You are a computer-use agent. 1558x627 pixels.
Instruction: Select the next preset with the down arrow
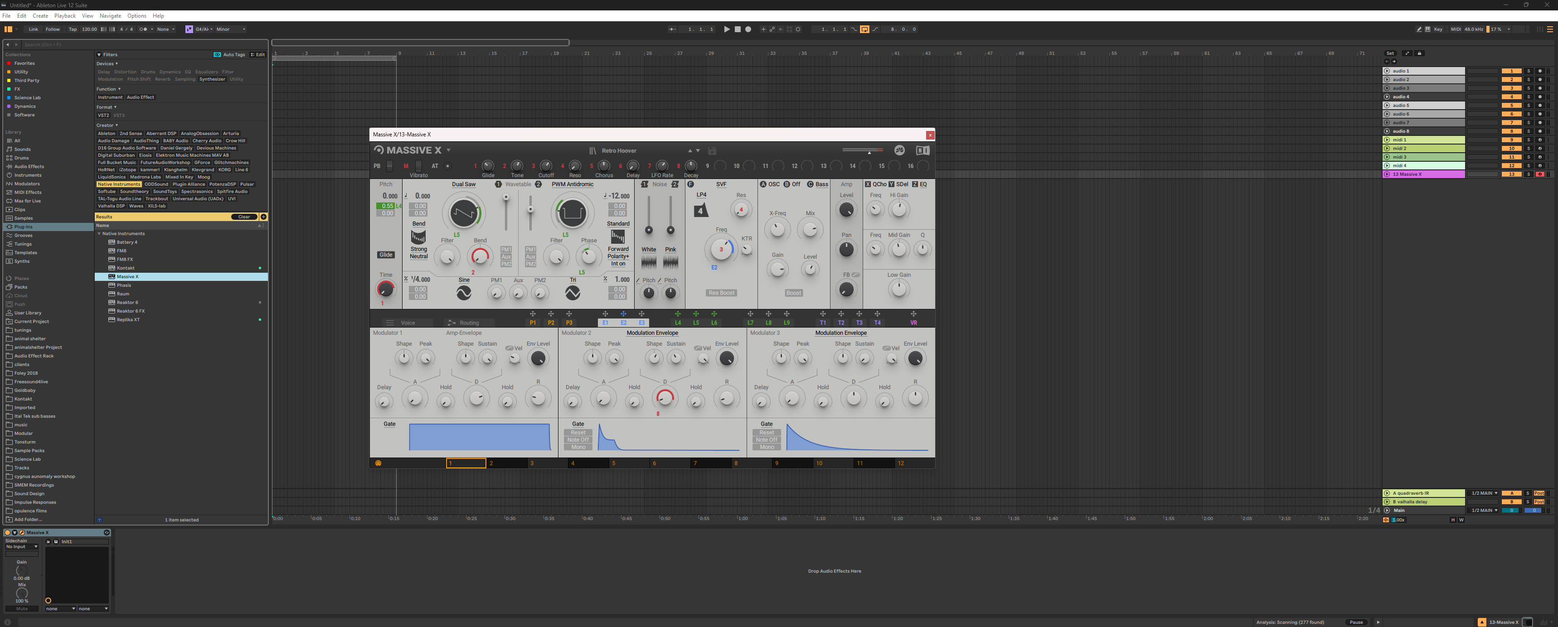(x=697, y=150)
